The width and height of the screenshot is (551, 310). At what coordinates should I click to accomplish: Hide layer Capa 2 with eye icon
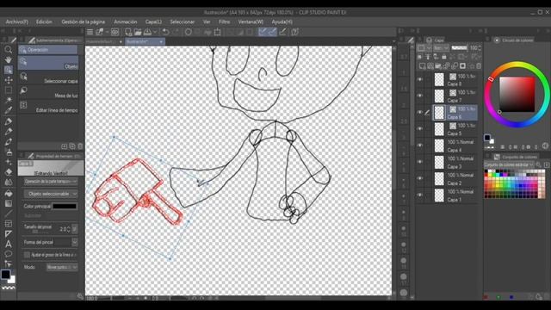420,178
